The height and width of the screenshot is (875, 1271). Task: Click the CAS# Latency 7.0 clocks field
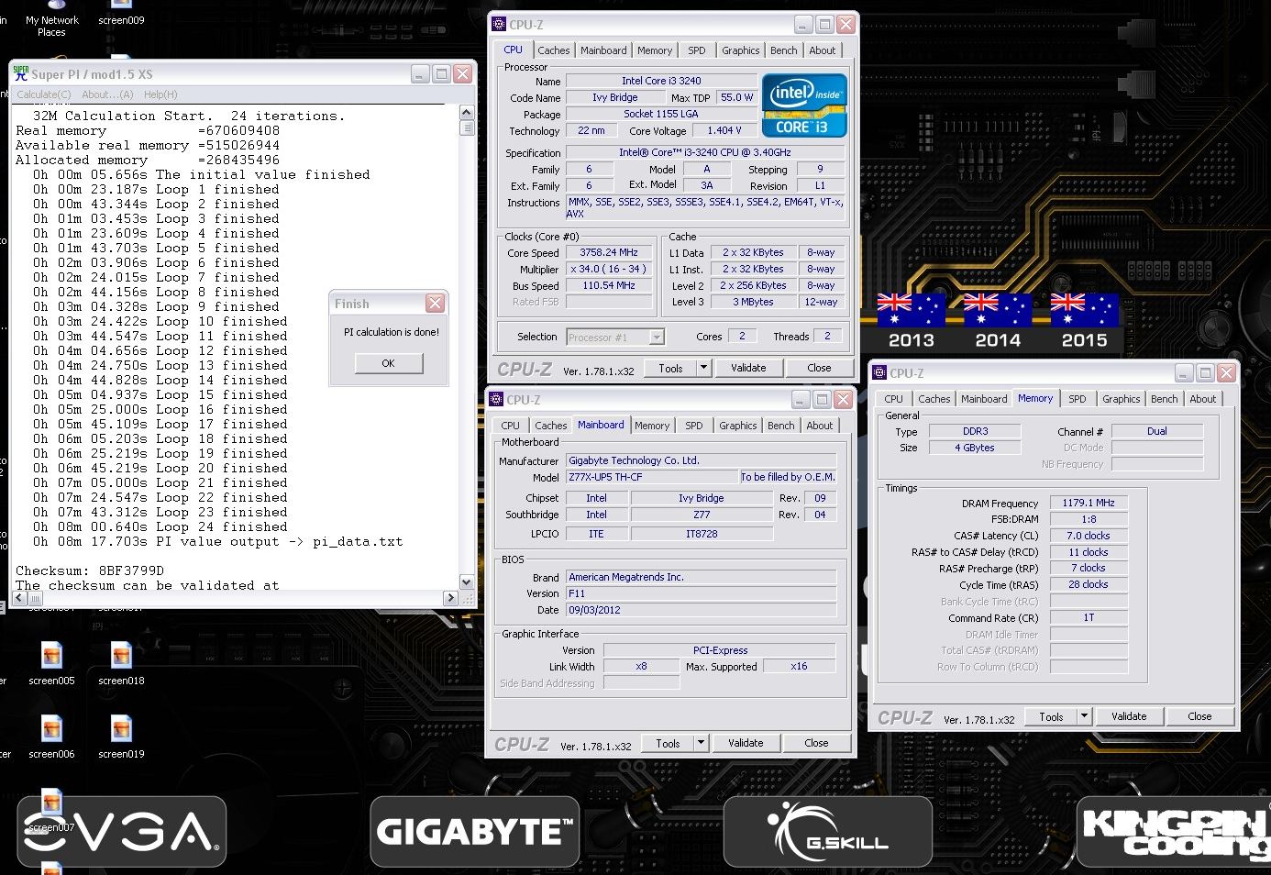pyautogui.click(x=1089, y=536)
